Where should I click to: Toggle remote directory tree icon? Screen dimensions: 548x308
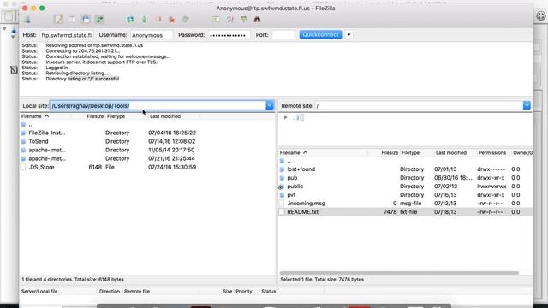point(86,20)
